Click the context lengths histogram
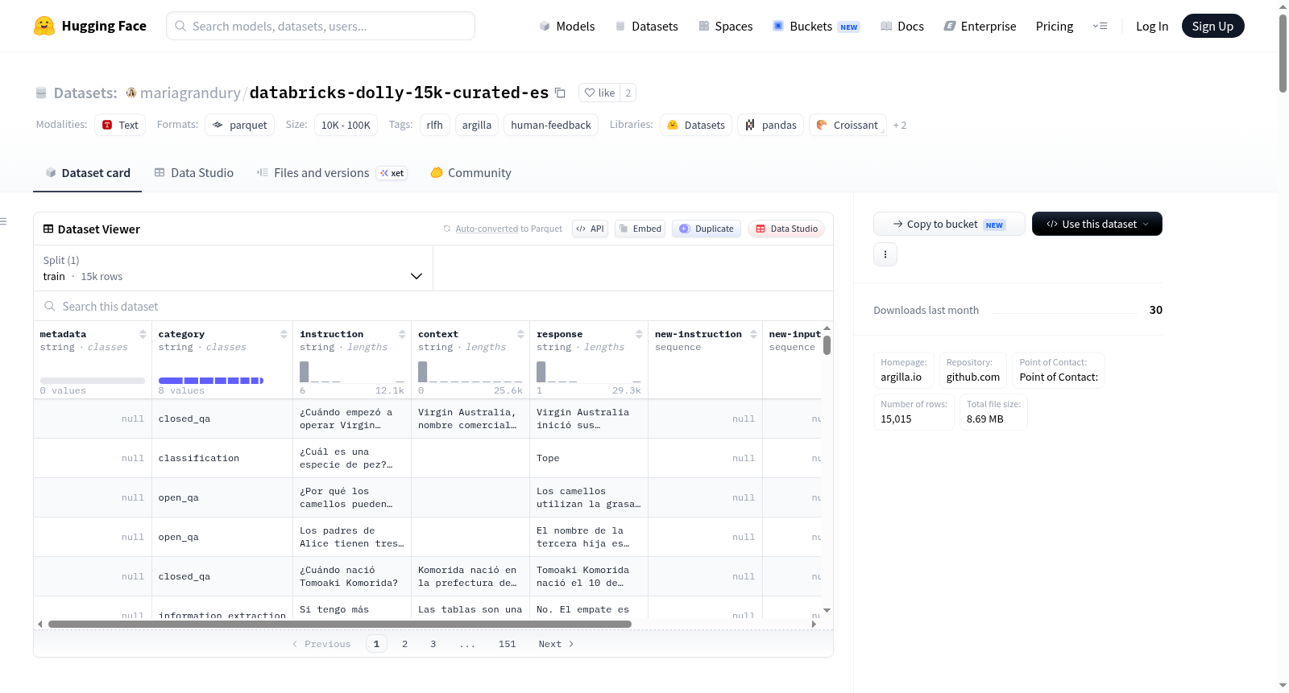 click(470, 372)
